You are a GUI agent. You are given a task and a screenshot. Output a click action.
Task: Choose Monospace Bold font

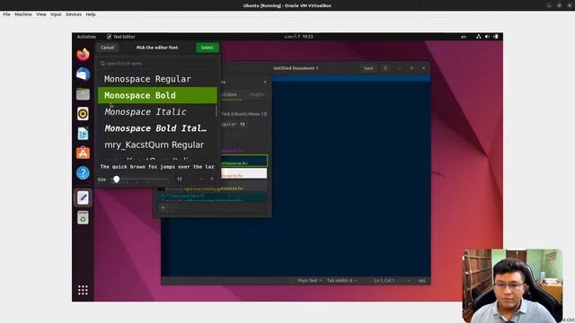point(157,95)
